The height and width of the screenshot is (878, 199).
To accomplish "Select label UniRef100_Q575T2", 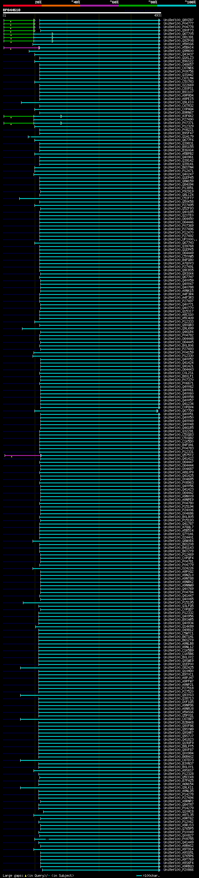I will [x=178, y=455].
